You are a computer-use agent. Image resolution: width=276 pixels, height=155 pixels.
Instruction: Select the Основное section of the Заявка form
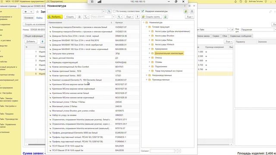point(29,18)
